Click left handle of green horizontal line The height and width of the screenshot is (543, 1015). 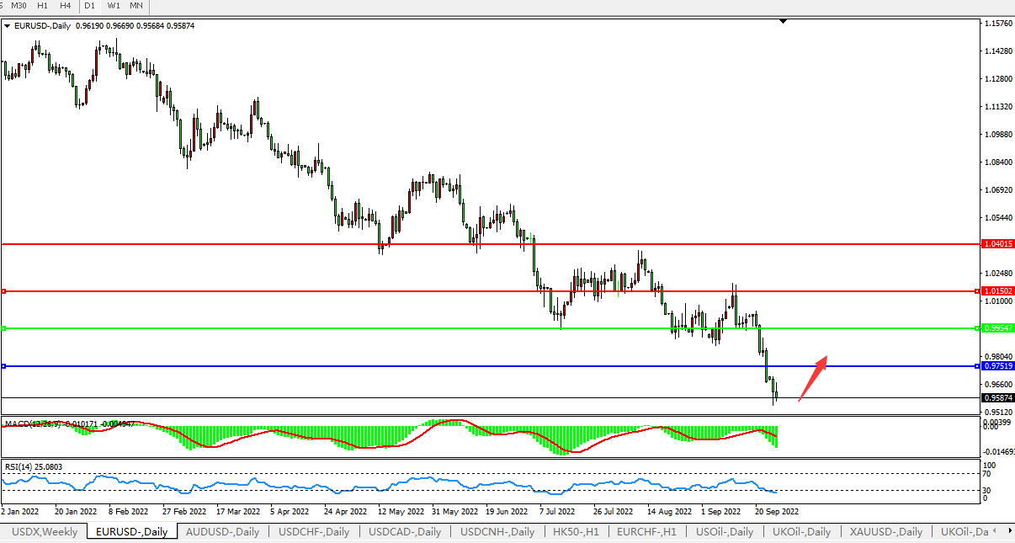(4, 328)
